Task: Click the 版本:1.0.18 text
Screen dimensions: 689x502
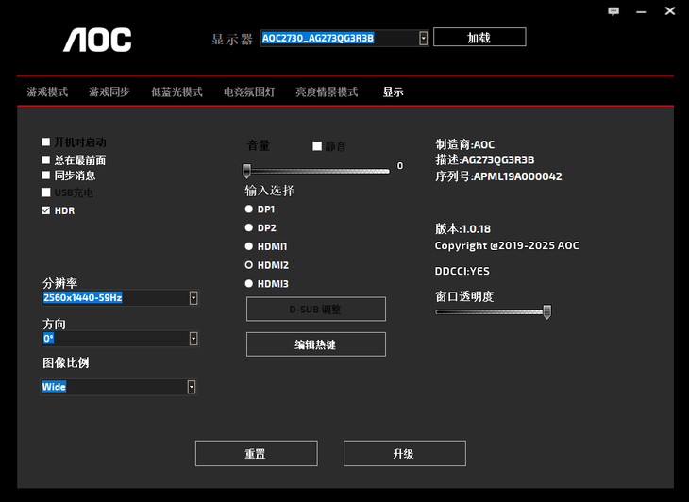Action: 462,228
